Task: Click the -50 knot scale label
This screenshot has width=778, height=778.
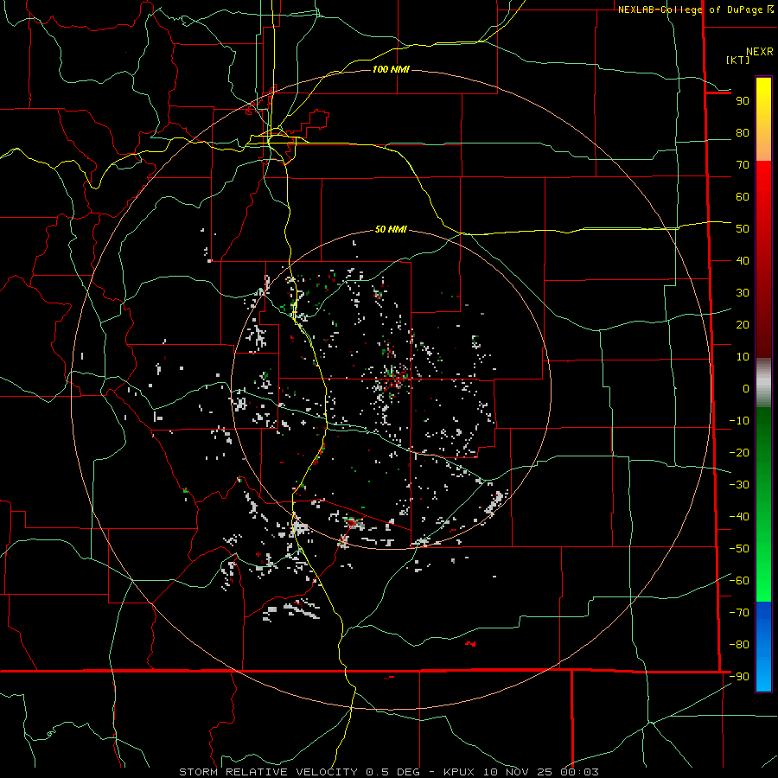Action: (739, 549)
